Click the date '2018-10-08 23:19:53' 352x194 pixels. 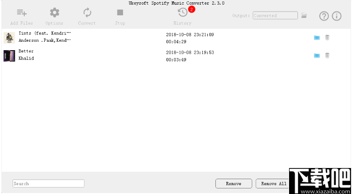(x=190, y=52)
